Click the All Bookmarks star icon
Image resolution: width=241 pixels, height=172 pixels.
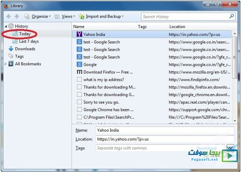pyautogui.click(x=11, y=64)
